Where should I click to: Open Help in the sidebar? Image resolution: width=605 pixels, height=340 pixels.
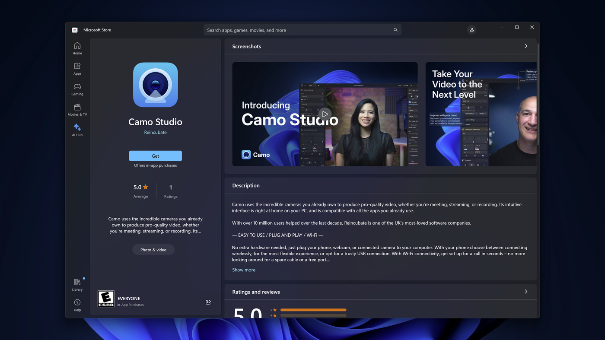pyautogui.click(x=77, y=305)
